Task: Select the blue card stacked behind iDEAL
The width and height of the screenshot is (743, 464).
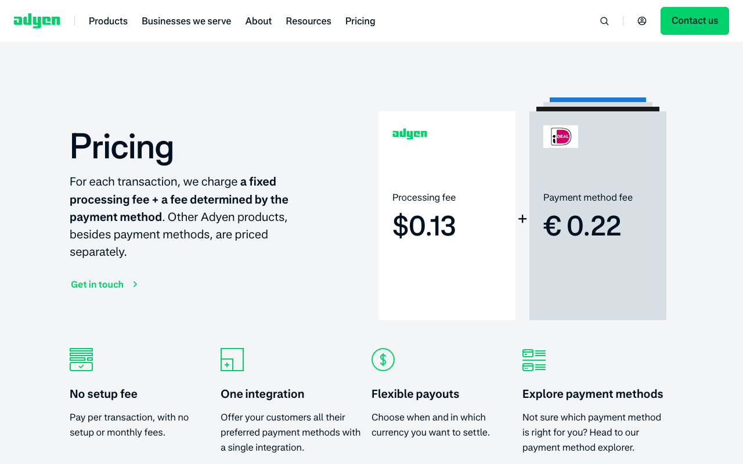Action: pos(598,100)
